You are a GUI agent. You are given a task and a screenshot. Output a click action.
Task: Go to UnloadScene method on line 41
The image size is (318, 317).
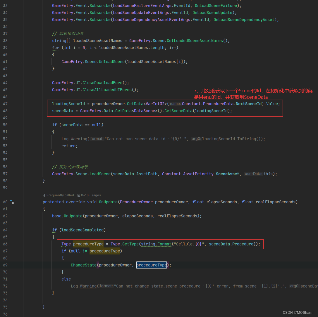click(x=111, y=62)
